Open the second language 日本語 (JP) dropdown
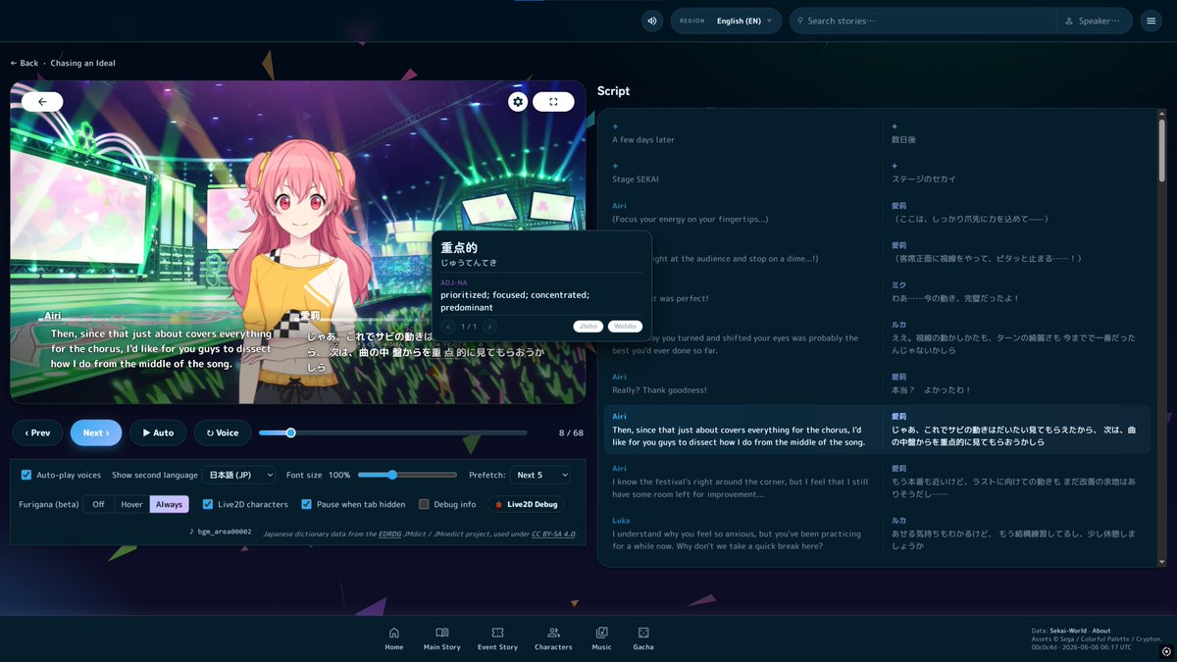1177x662 pixels. pos(238,475)
